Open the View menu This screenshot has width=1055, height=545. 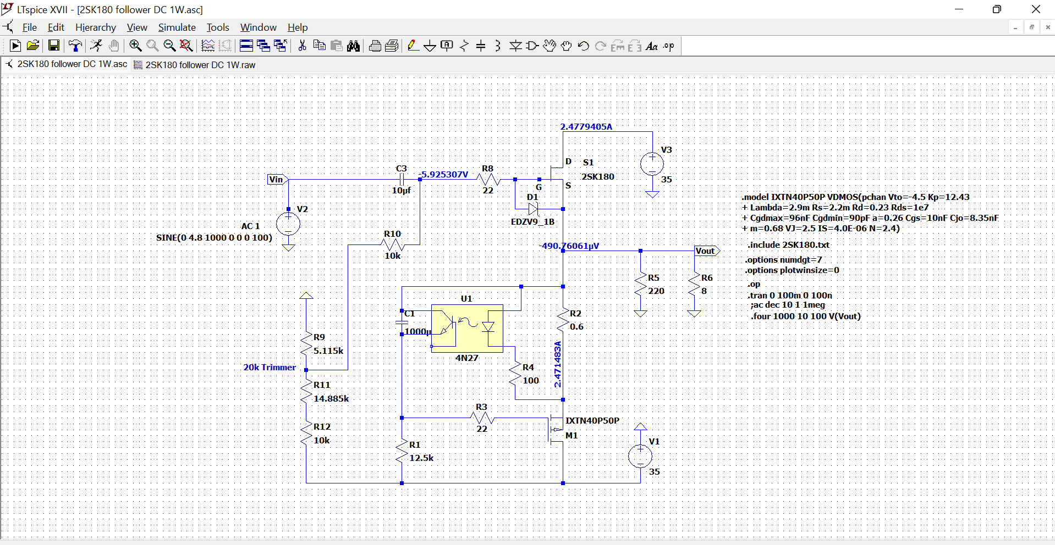[x=137, y=27]
